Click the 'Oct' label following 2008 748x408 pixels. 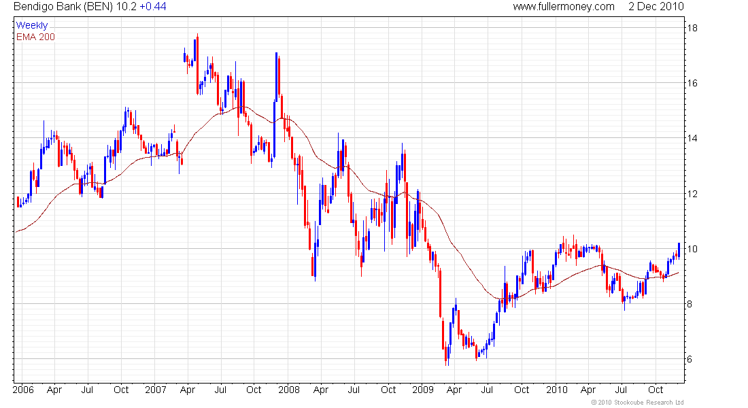pos(388,390)
